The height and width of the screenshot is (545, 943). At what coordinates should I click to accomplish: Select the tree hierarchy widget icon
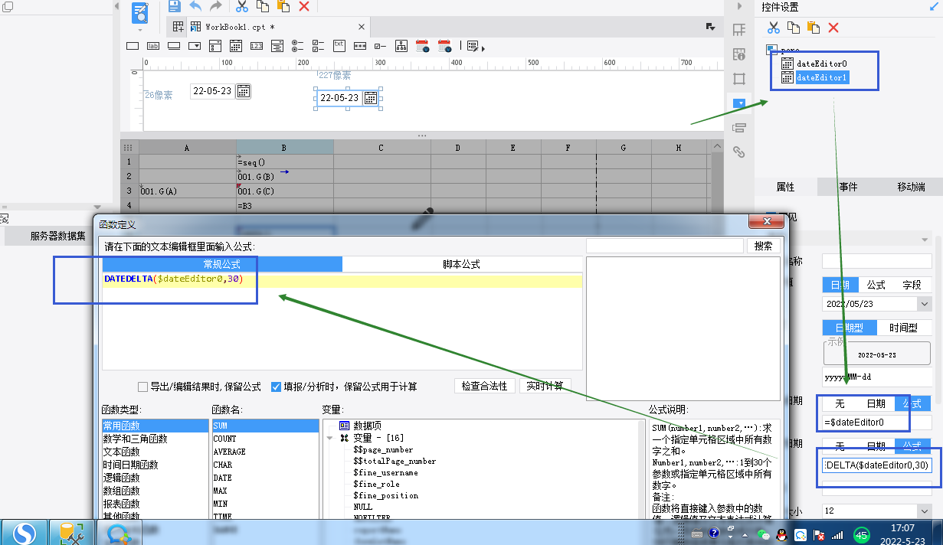coord(401,46)
